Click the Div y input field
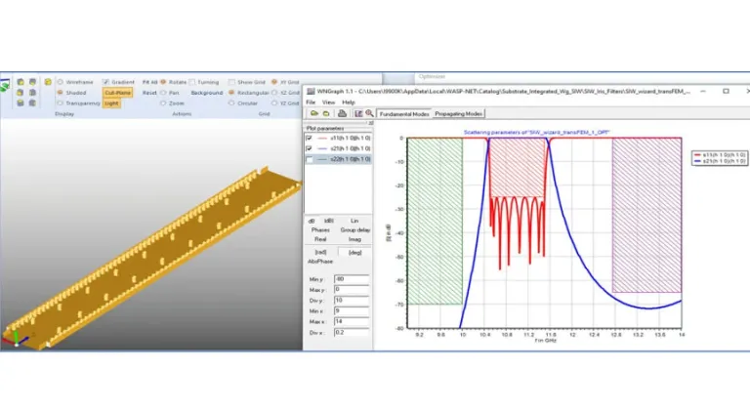750x410 pixels. click(352, 301)
